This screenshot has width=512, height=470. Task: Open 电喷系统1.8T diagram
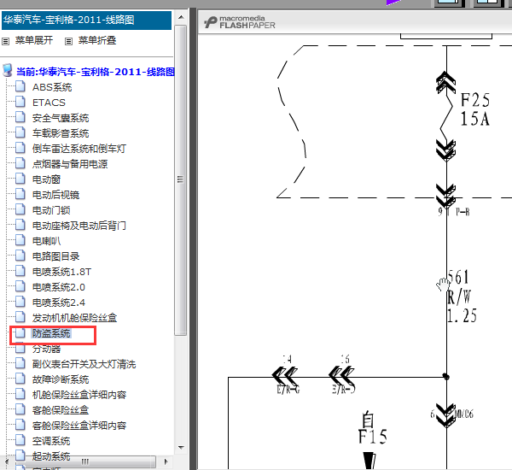[61, 272]
